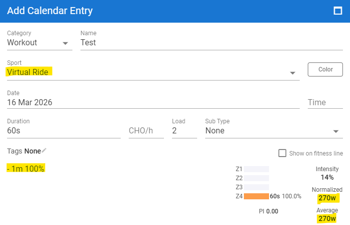
Task: Click the Normalized 270w value
Action: pos(327,198)
